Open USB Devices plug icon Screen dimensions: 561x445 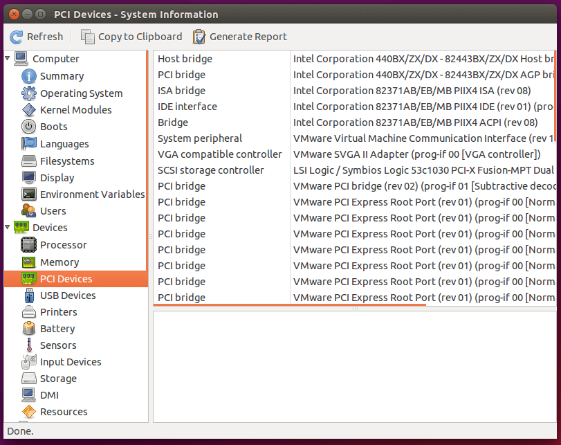29,296
